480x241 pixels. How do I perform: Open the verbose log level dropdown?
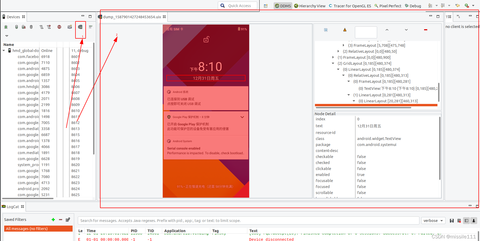(433, 220)
